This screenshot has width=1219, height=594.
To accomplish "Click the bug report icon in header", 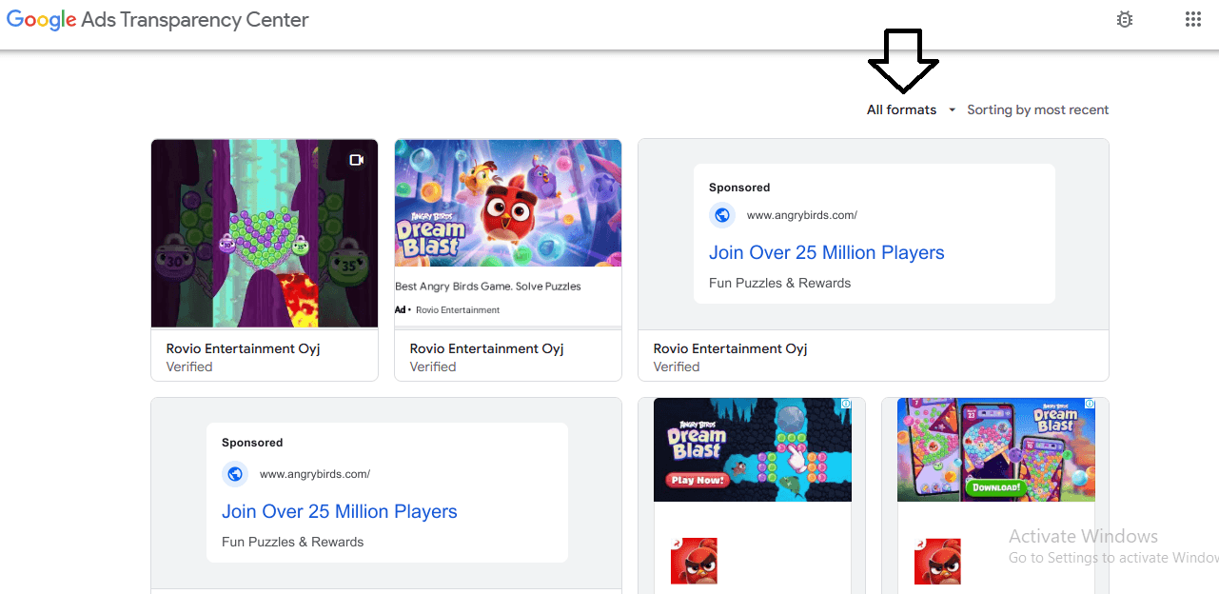I will tap(1125, 20).
